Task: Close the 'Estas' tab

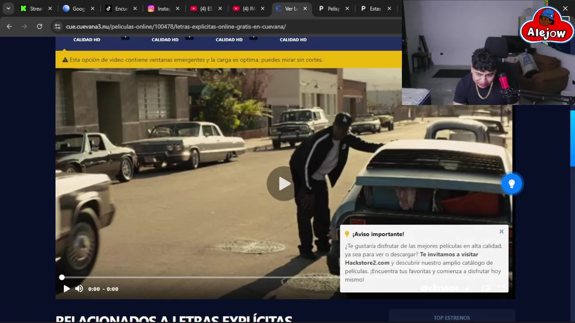Action: [x=389, y=9]
